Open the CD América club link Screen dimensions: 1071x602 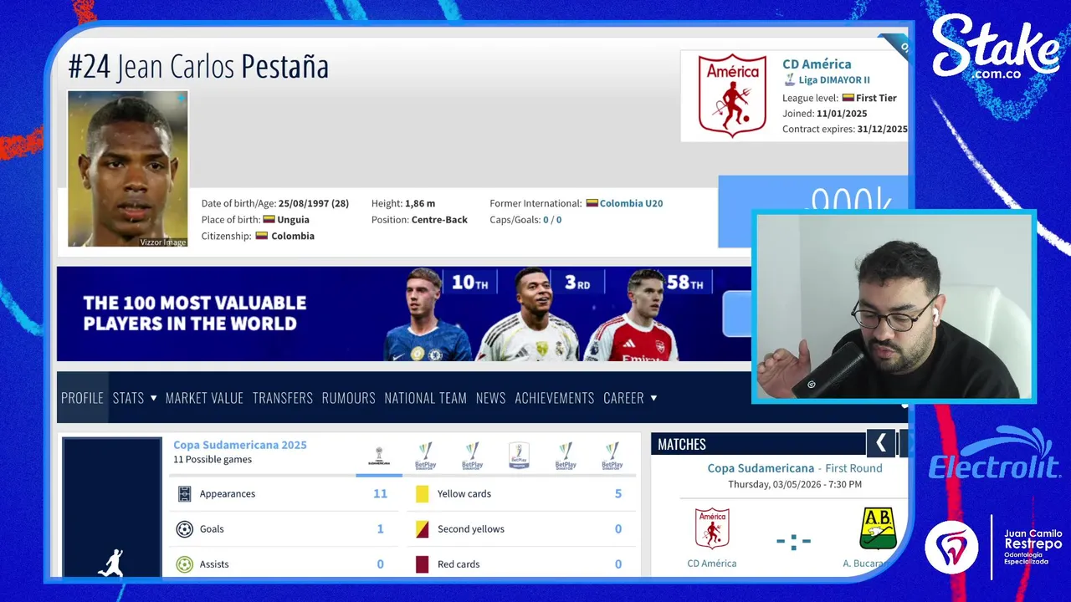(x=817, y=64)
